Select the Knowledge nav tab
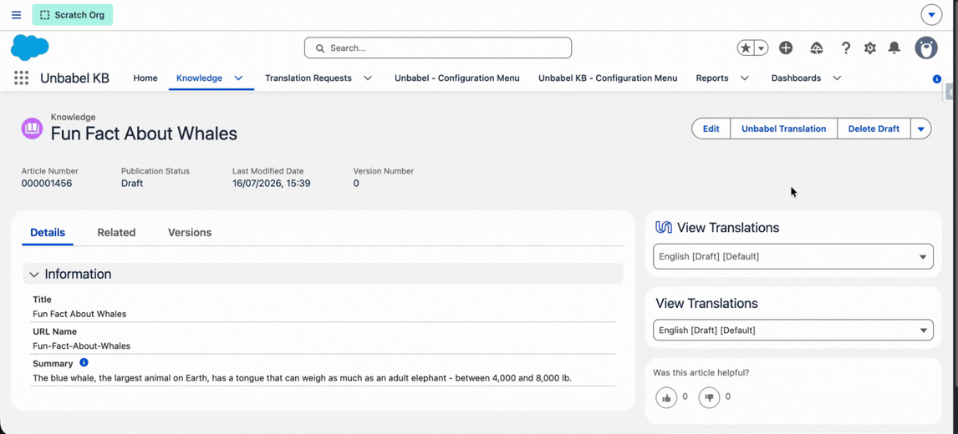Image resolution: width=958 pixels, height=434 pixels. pos(199,78)
